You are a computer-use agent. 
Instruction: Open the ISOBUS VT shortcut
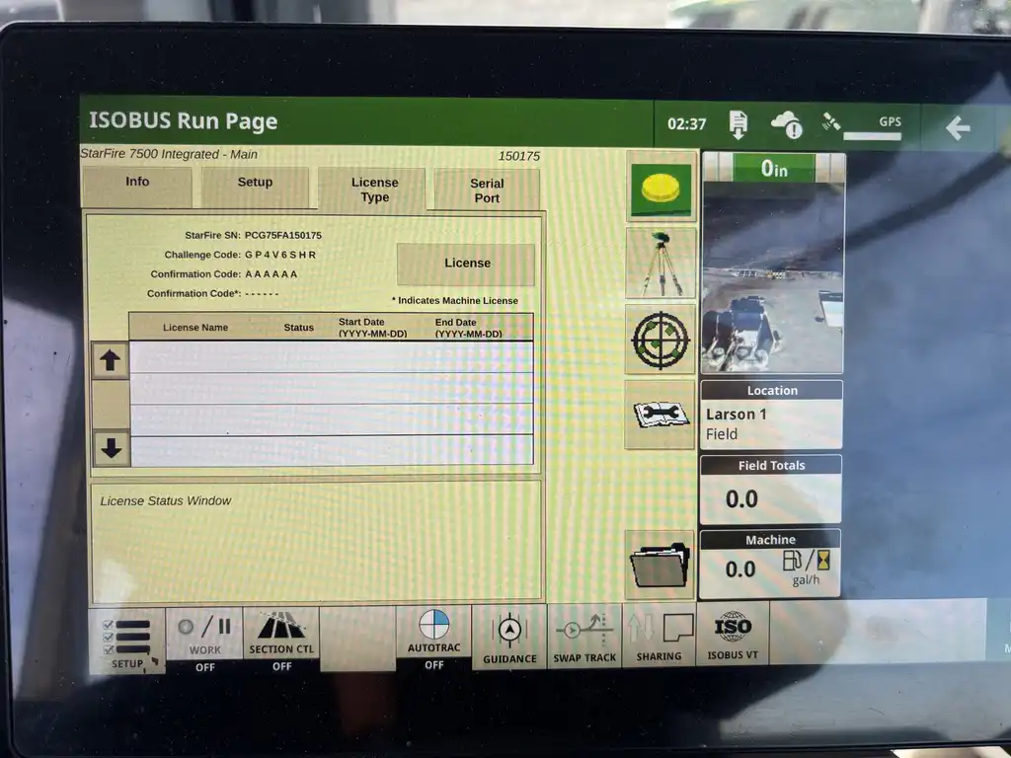[733, 635]
